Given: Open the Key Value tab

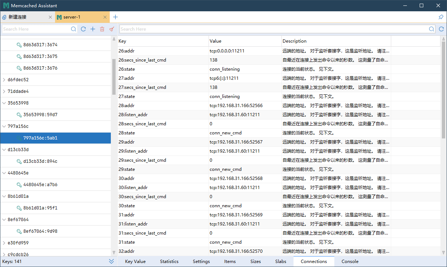Looking at the screenshot, I should coord(135,262).
